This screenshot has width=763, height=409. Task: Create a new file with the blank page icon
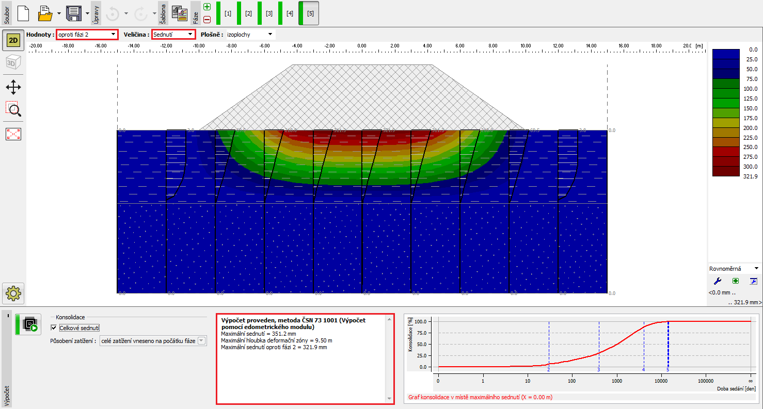pyautogui.click(x=23, y=13)
